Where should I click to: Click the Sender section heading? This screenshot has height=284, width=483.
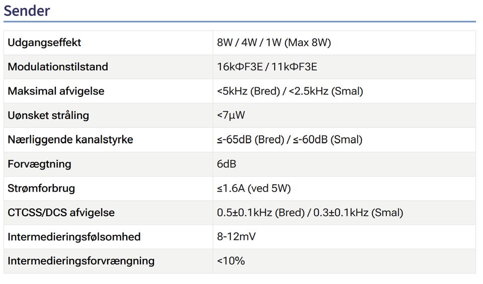pyautogui.click(x=27, y=11)
